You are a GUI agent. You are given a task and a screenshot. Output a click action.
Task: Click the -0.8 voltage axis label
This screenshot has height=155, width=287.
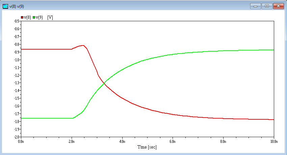pyautogui.click(x=17, y=44)
